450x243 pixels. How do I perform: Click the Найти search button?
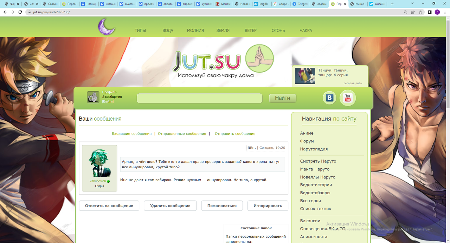283,98
